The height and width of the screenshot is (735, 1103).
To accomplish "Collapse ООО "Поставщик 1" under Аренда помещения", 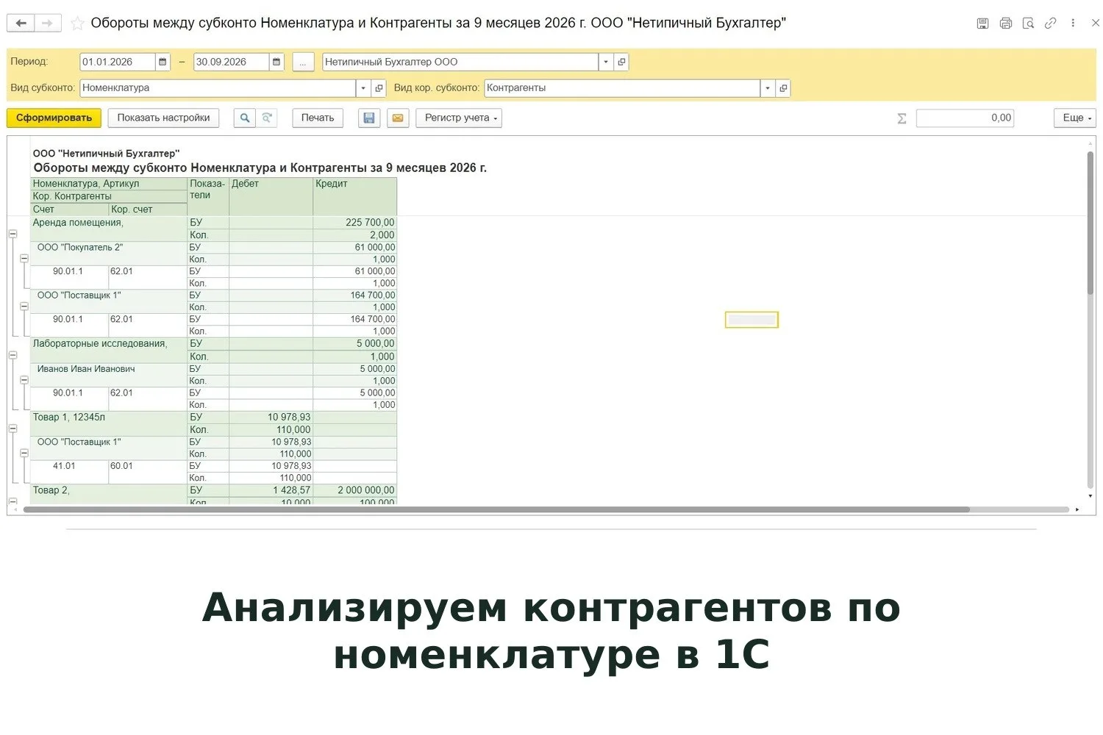I will 24,306.
